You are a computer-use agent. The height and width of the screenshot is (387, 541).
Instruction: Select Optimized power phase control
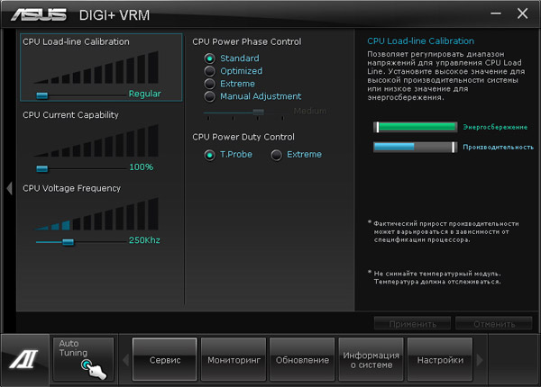[x=209, y=71]
